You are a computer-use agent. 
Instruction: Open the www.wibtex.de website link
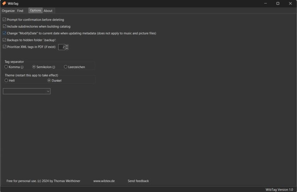click(x=104, y=181)
